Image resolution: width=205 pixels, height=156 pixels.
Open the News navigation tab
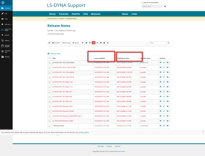tap(125, 14)
